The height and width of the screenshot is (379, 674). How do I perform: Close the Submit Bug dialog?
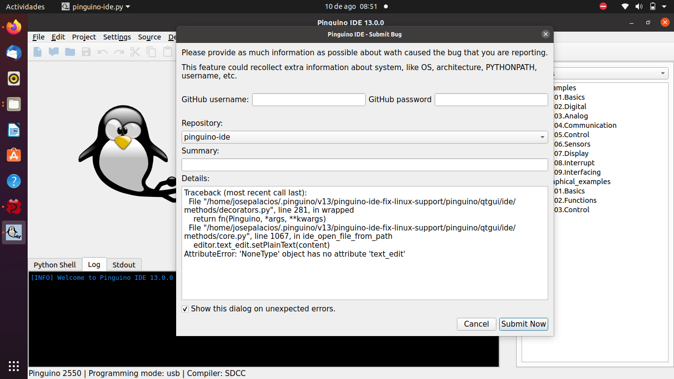[545, 34]
